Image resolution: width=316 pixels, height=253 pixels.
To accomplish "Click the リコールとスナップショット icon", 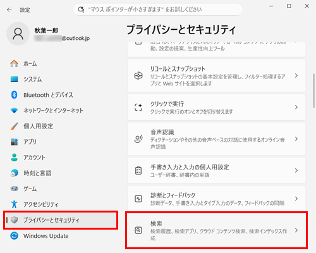I will (138, 75).
